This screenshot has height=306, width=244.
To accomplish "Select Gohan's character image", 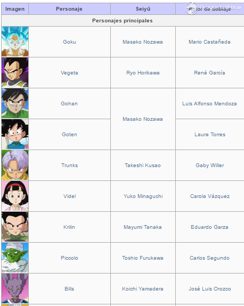I will click(x=15, y=103).
